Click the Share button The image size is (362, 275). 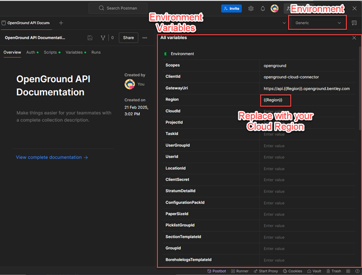click(128, 37)
